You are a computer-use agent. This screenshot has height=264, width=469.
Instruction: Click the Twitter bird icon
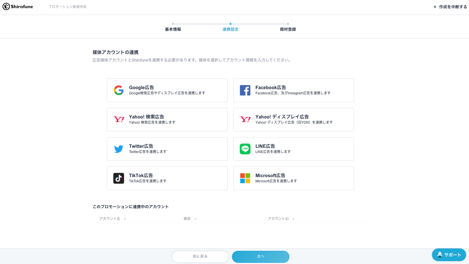click(x=119, y=149)
